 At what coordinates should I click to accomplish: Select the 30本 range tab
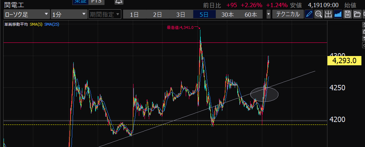tap(228, 15)
